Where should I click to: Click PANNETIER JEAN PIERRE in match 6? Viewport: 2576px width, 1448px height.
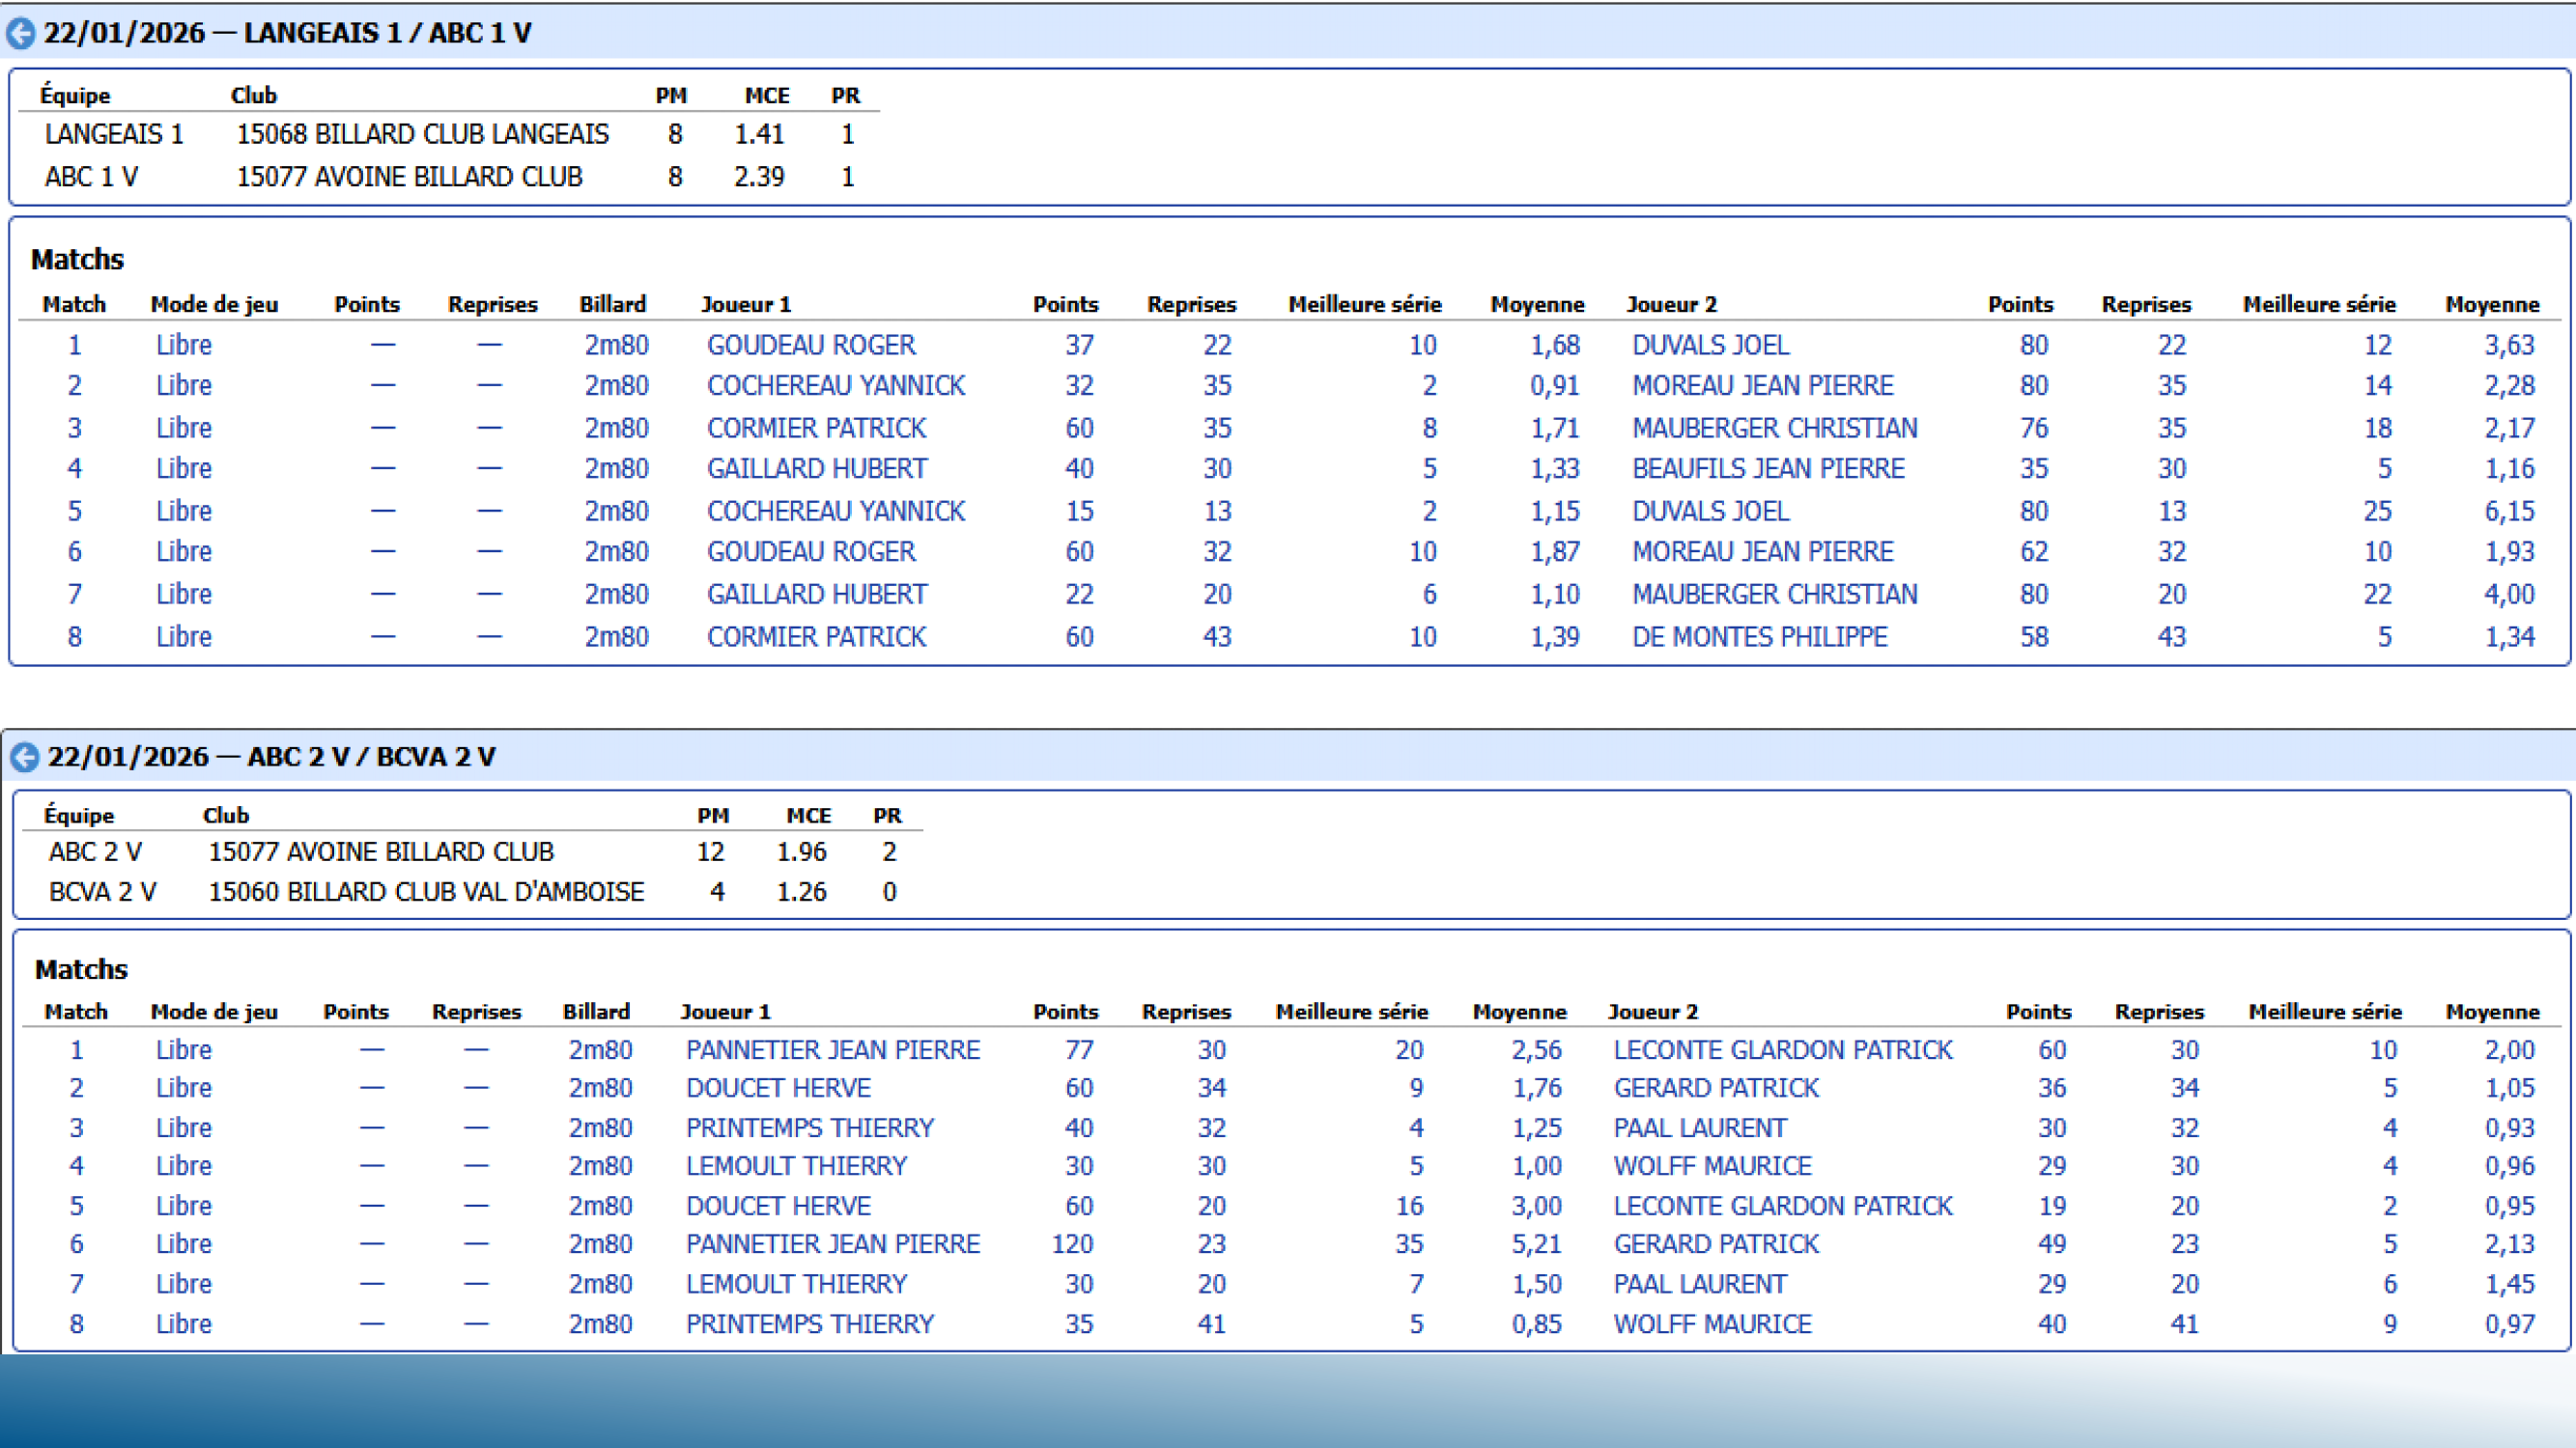click(831, 1244)
